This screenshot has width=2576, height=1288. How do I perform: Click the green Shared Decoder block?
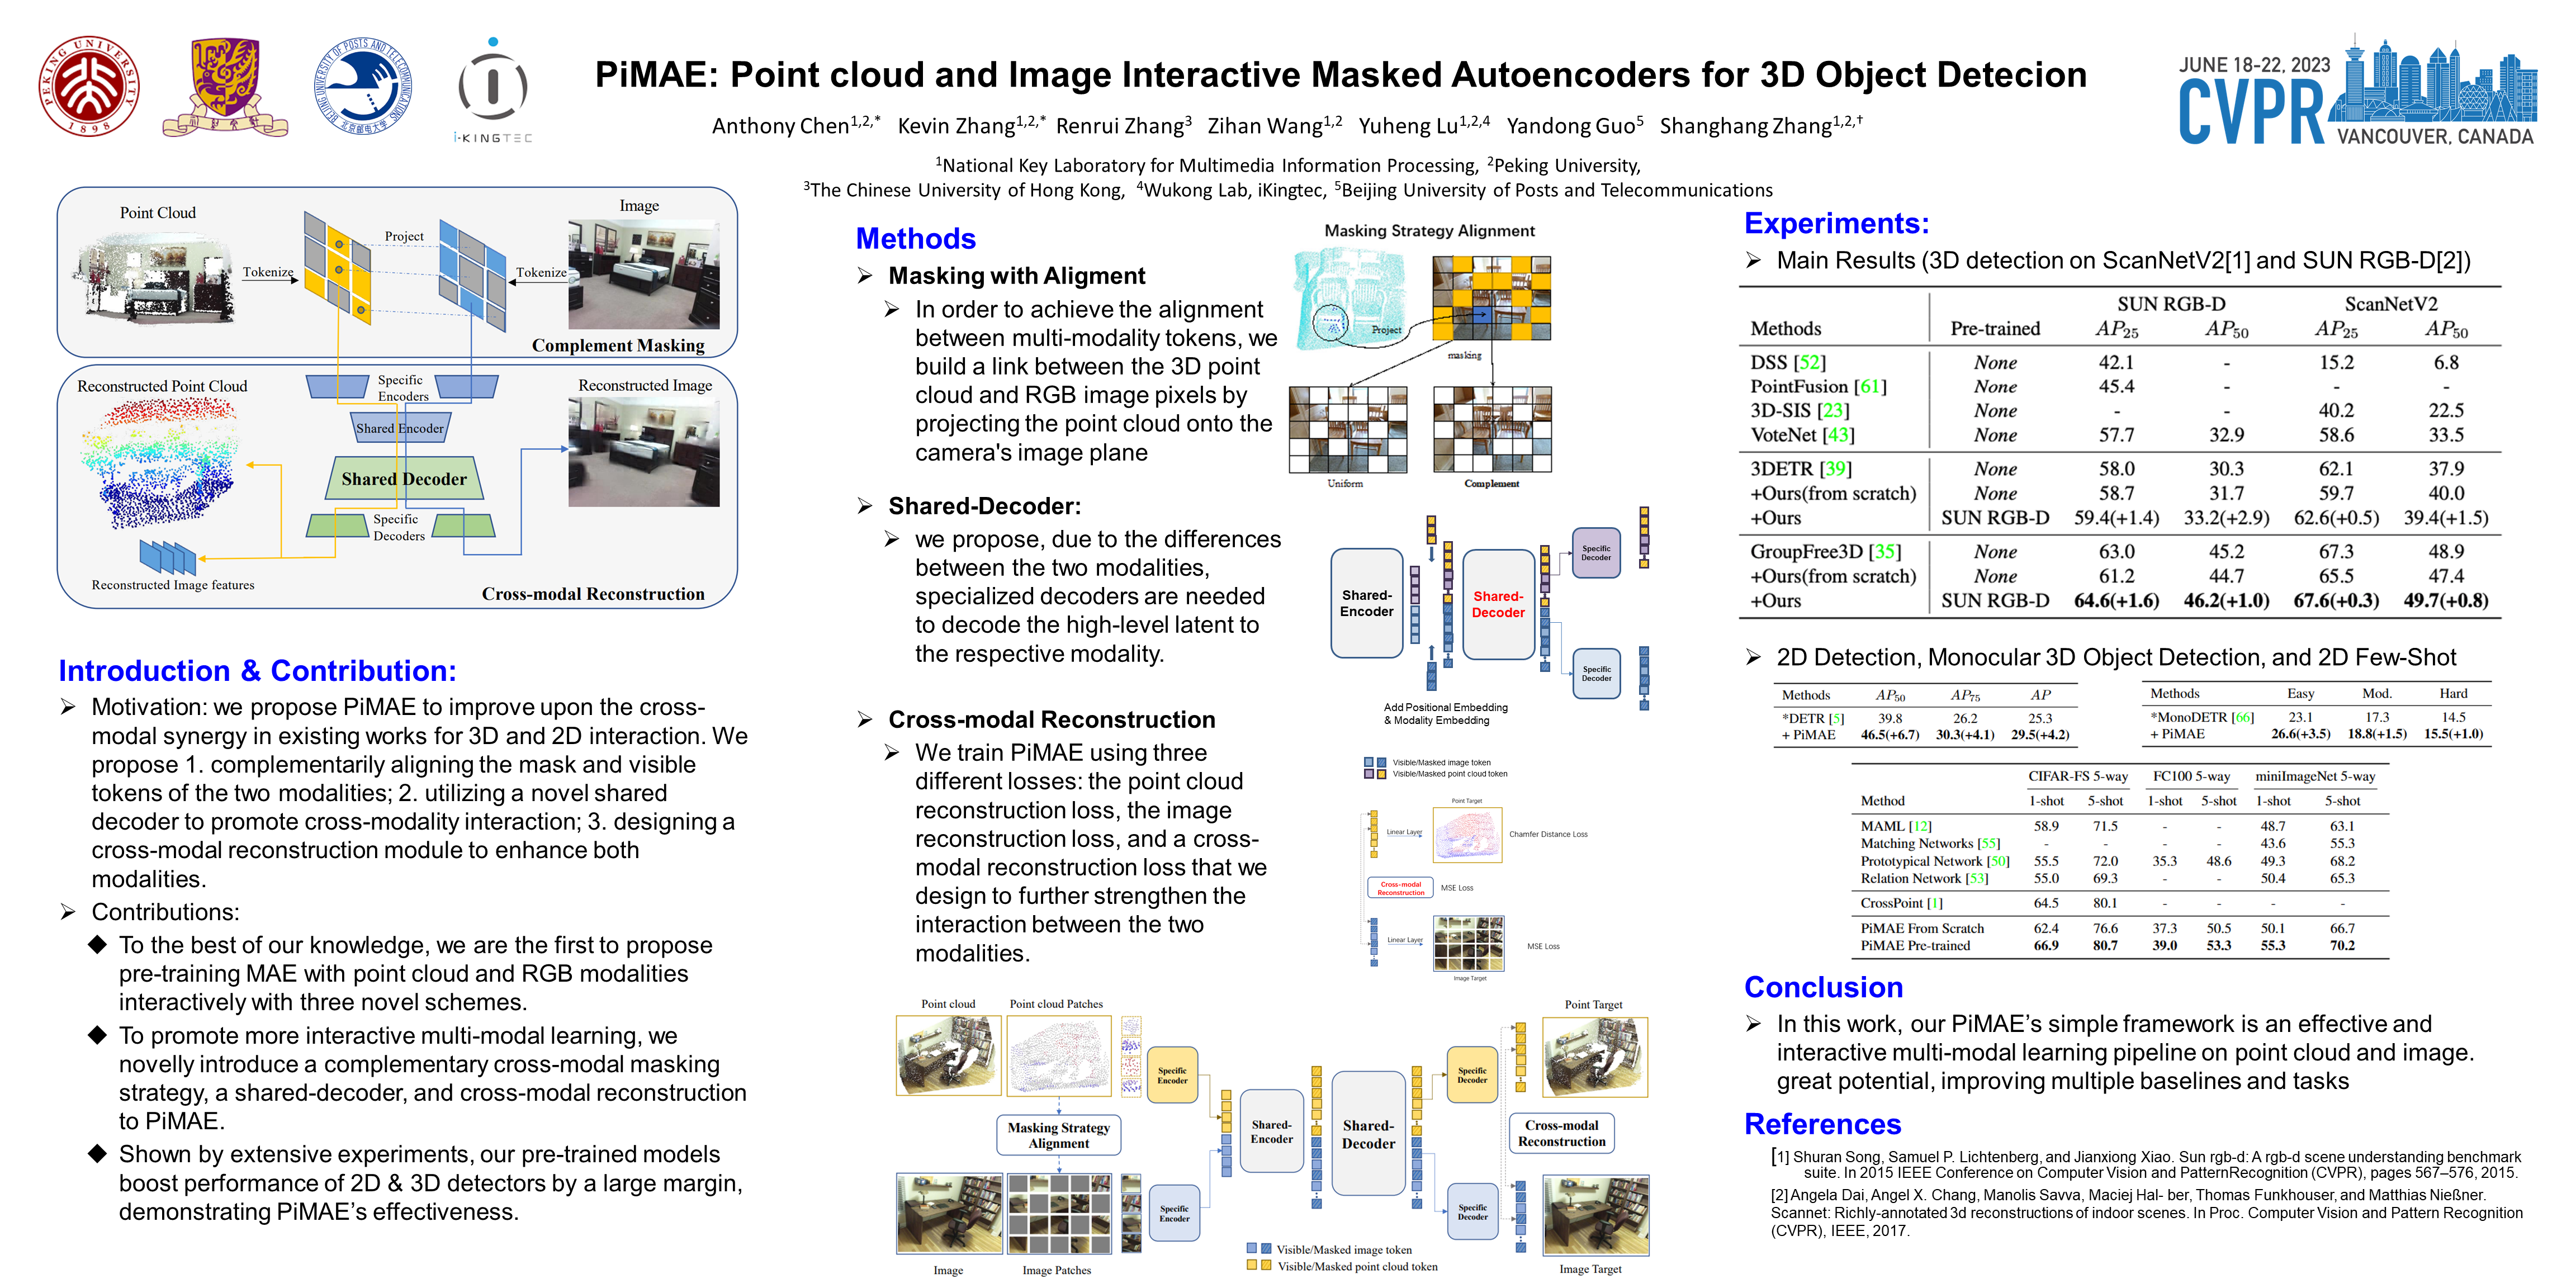404,479
